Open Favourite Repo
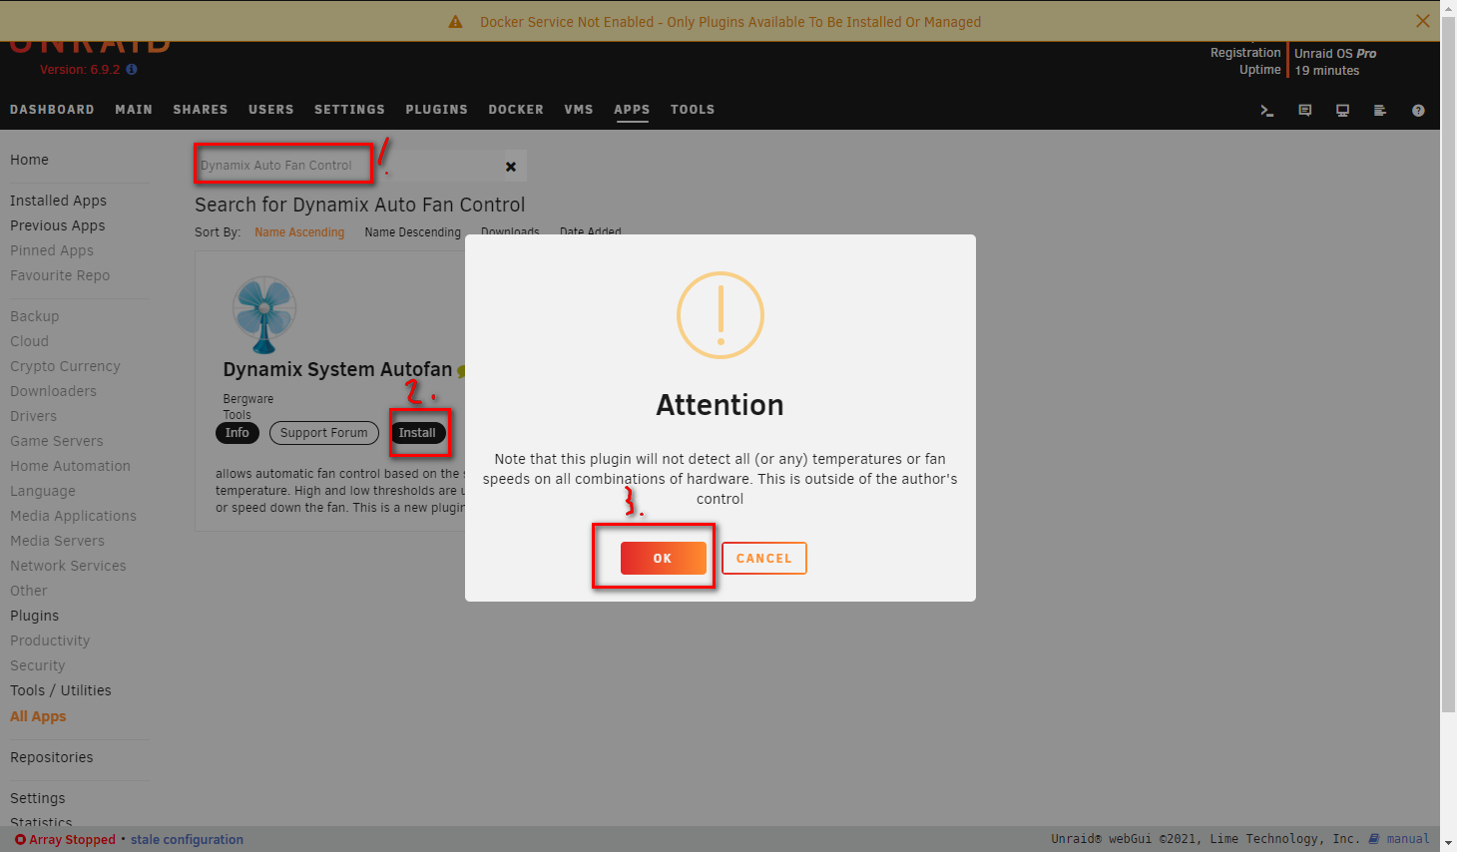1457x852 pixels. pyautogui.click(x=60, y=275)
